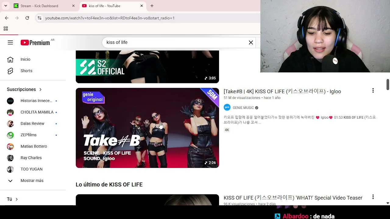390x219 pixels.
Task: Clear the YouTube search query
Action: point(251,43)
